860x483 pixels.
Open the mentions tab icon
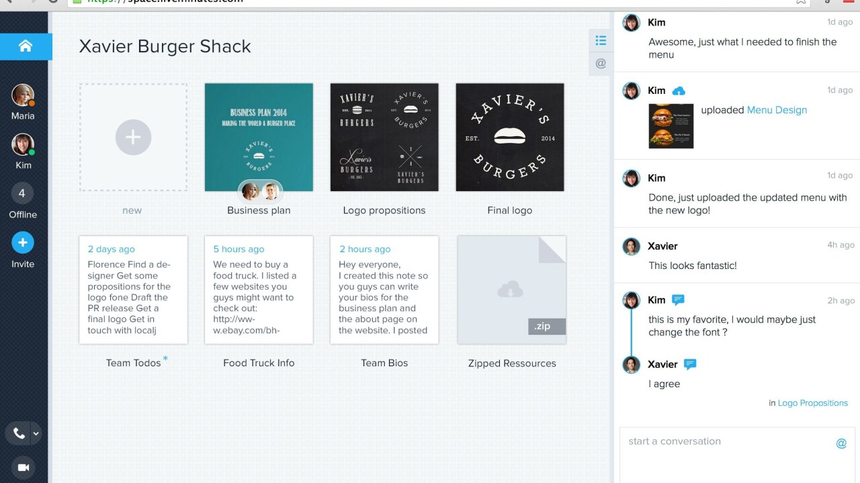[x=601, y=64]
